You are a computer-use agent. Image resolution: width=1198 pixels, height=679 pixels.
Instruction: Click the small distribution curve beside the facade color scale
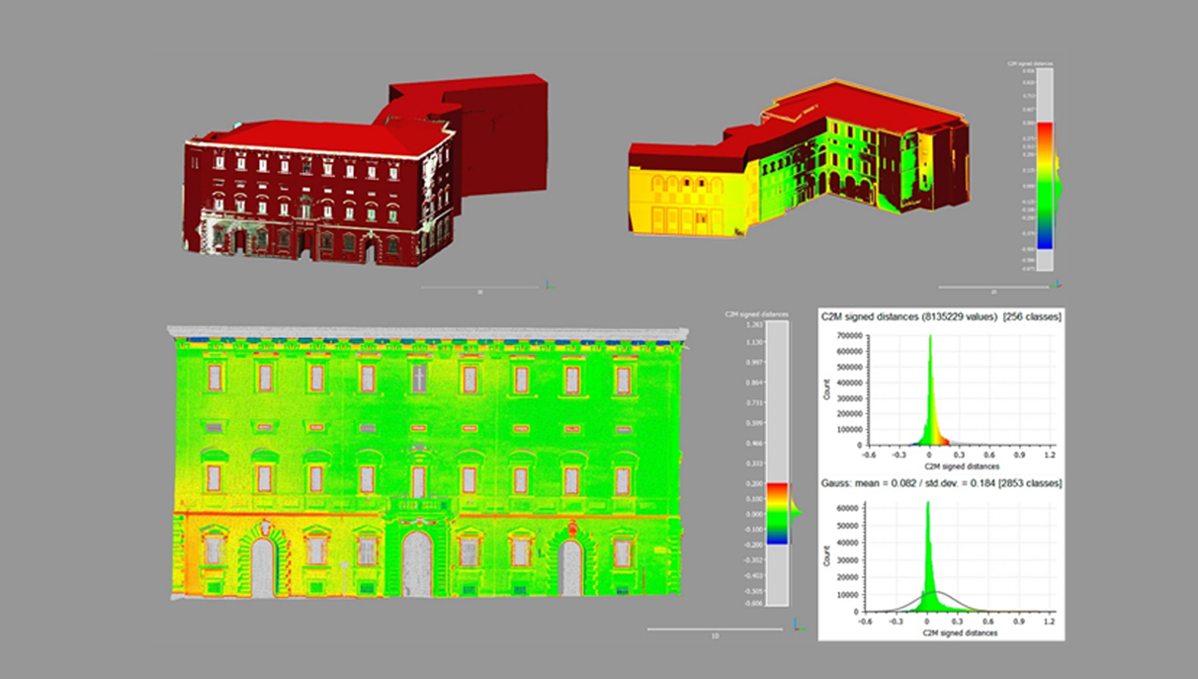point(798,512)
